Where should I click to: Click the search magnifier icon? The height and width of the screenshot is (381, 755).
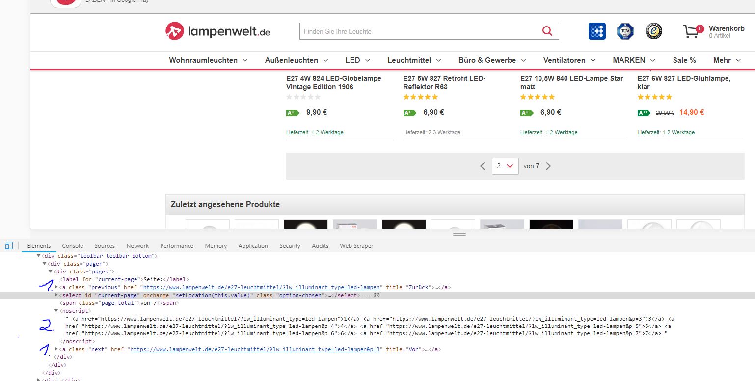point(547,31)
